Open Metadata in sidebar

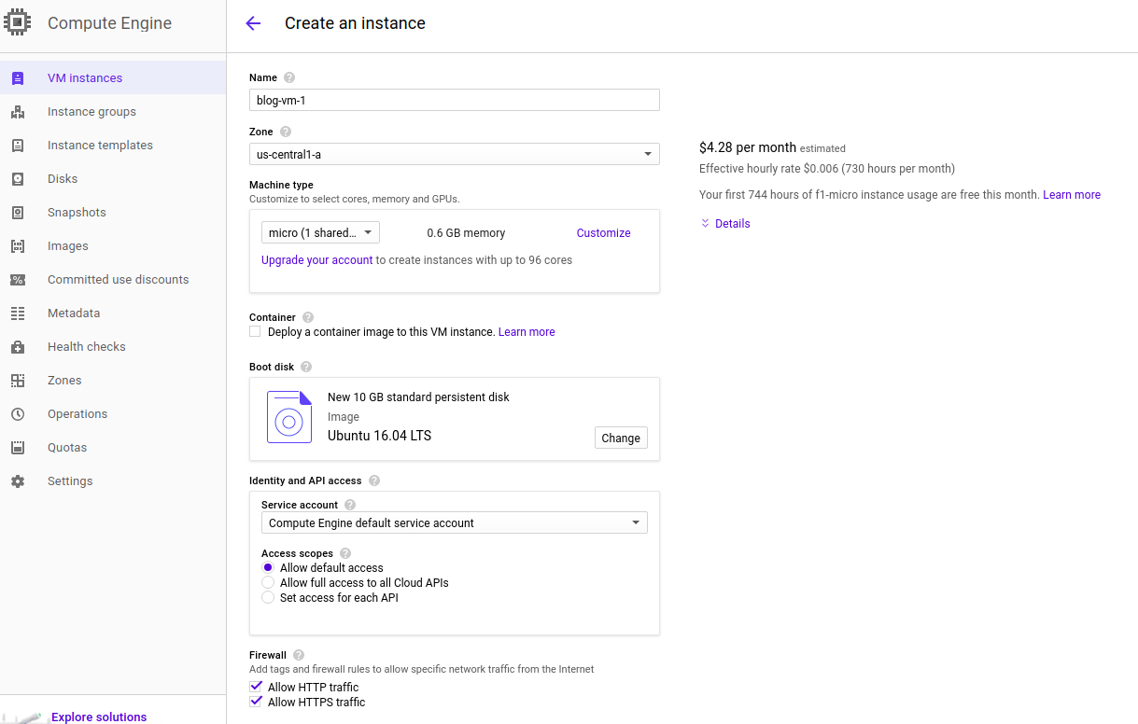113,313
